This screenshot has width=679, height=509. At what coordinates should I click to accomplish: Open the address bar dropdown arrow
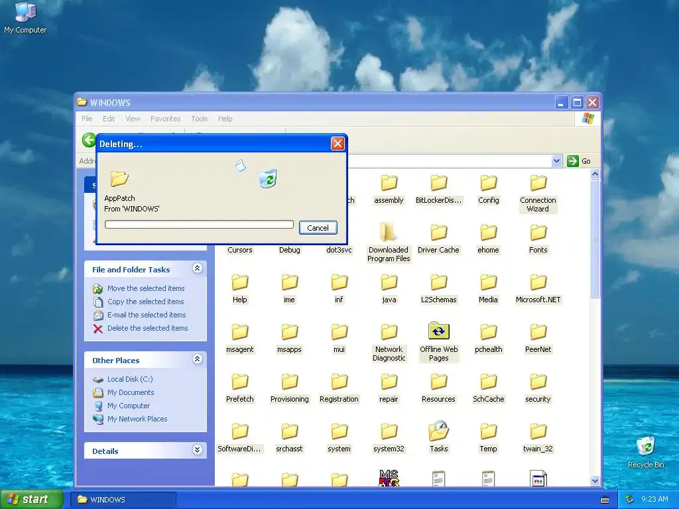556,161
